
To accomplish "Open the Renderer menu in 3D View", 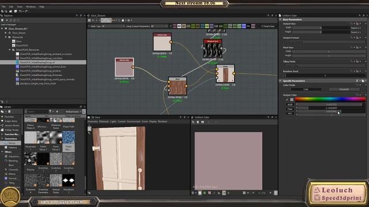I will [x=163, y=121].
